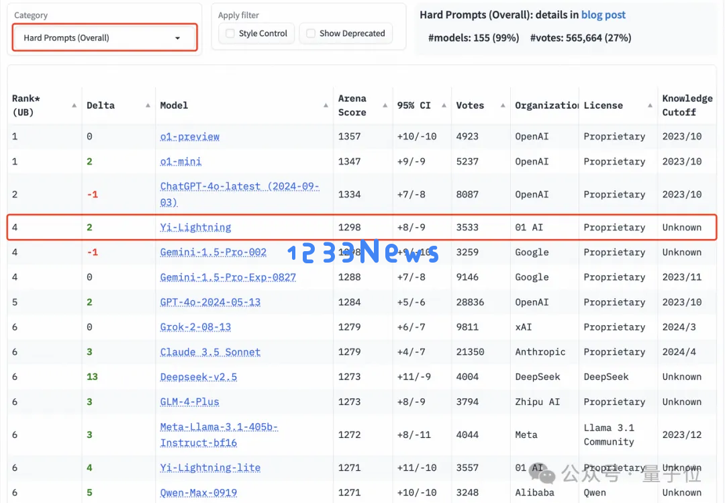Sort by Model column arrow
This screenshot has width=725, height=503.
326,105
